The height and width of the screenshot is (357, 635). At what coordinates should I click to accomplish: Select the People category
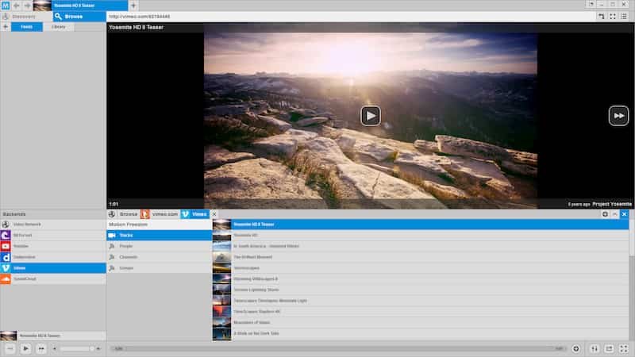(160, 246)
